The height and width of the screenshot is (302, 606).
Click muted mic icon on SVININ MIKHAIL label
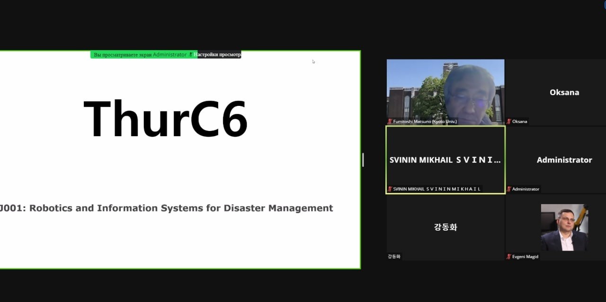(390, 189)
